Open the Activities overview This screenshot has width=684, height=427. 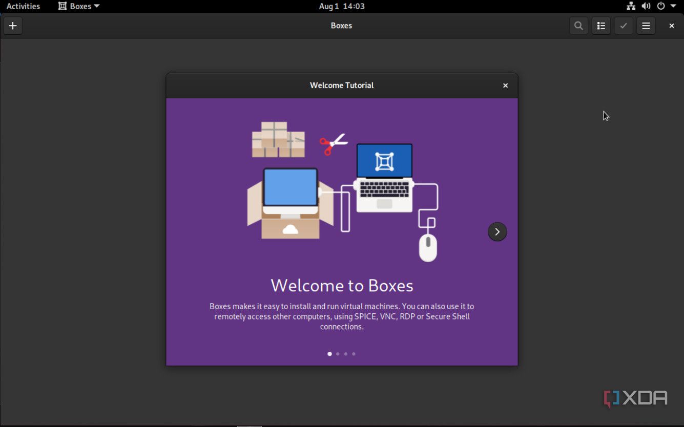[x=23, y=6]
